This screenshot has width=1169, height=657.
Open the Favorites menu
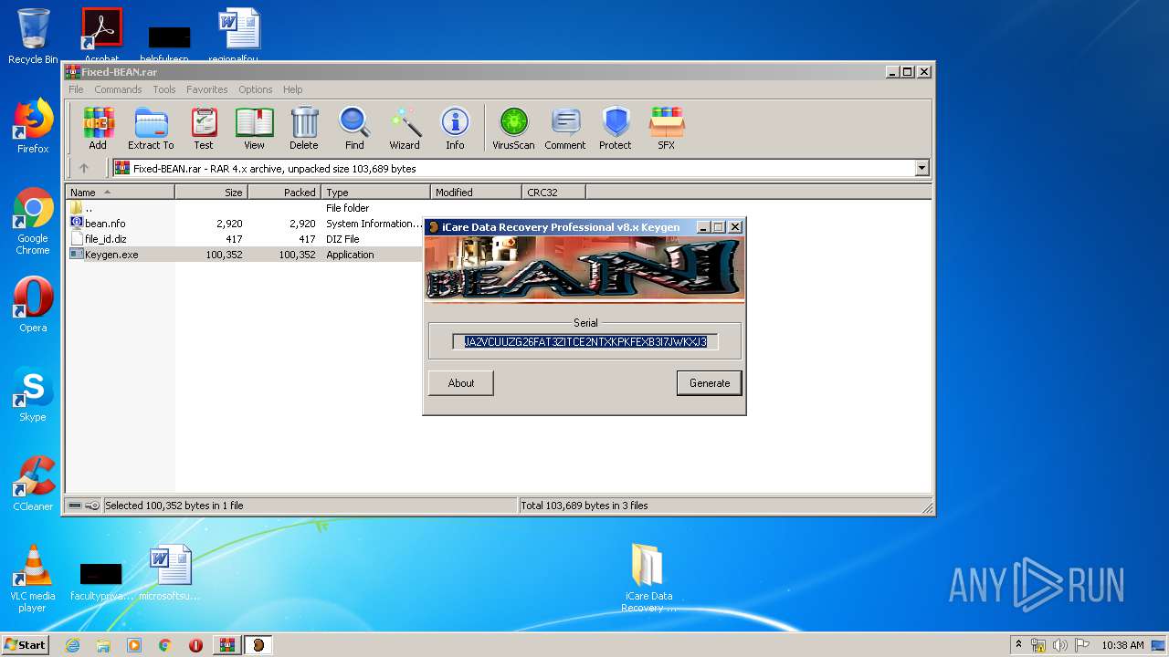207,89
